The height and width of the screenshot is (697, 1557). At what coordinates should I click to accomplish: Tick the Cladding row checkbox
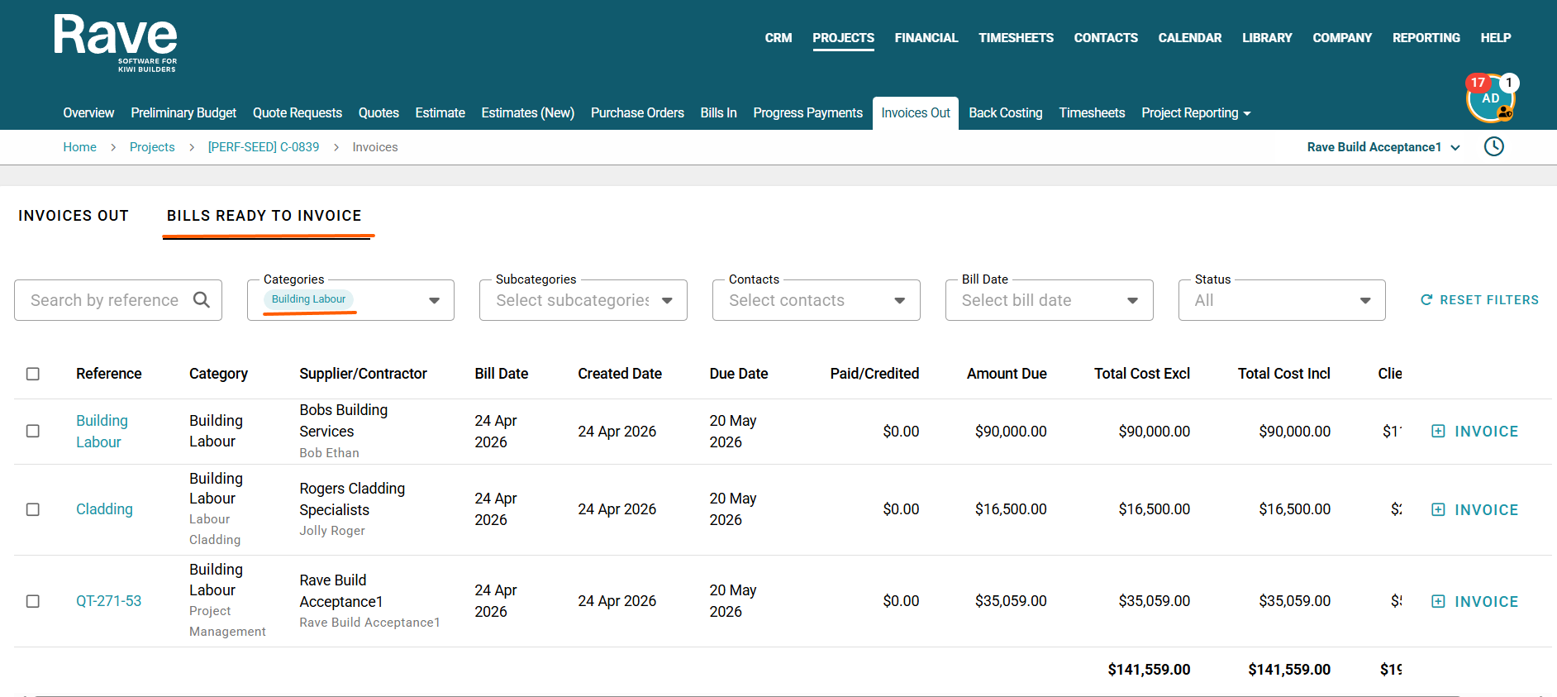pyautogui.click(x=33, y=509)
